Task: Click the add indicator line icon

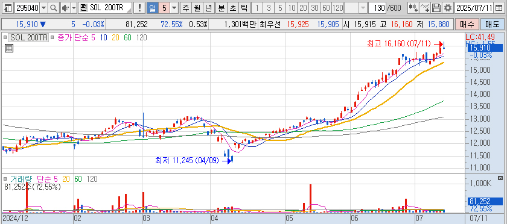Action: pyautogui.click(x=425, y=8)
